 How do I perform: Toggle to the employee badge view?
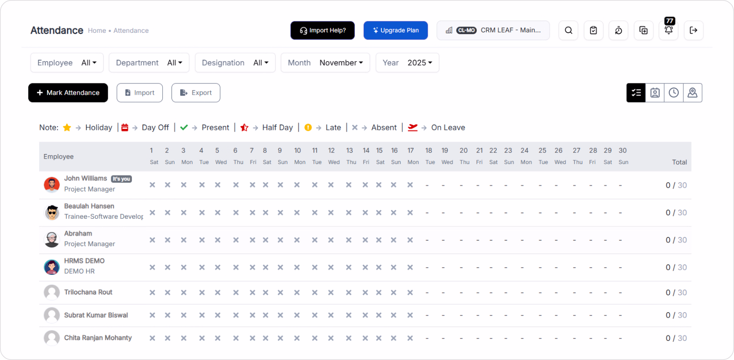pos(655,93)
